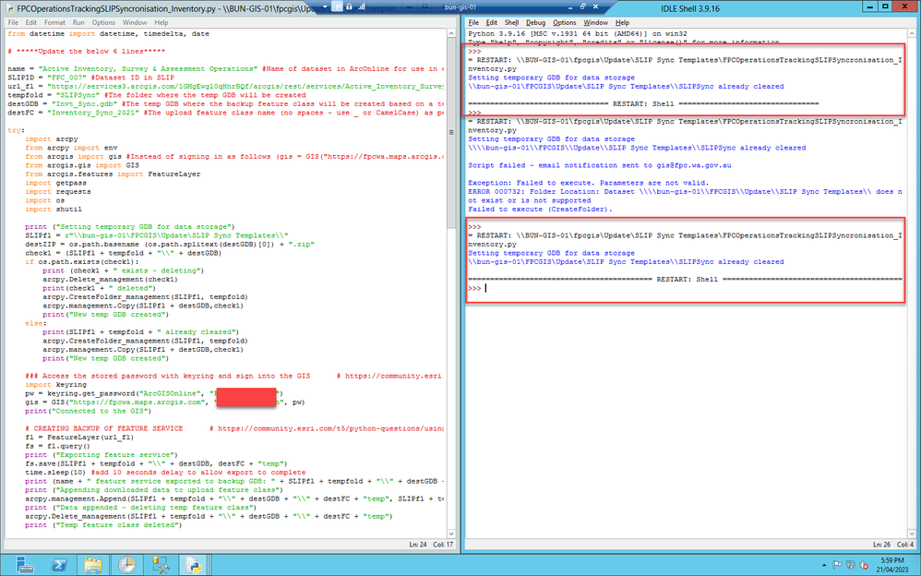Open the editor Format menu
The width and height of the screenshot is (921, 576).
click(54, 22)
